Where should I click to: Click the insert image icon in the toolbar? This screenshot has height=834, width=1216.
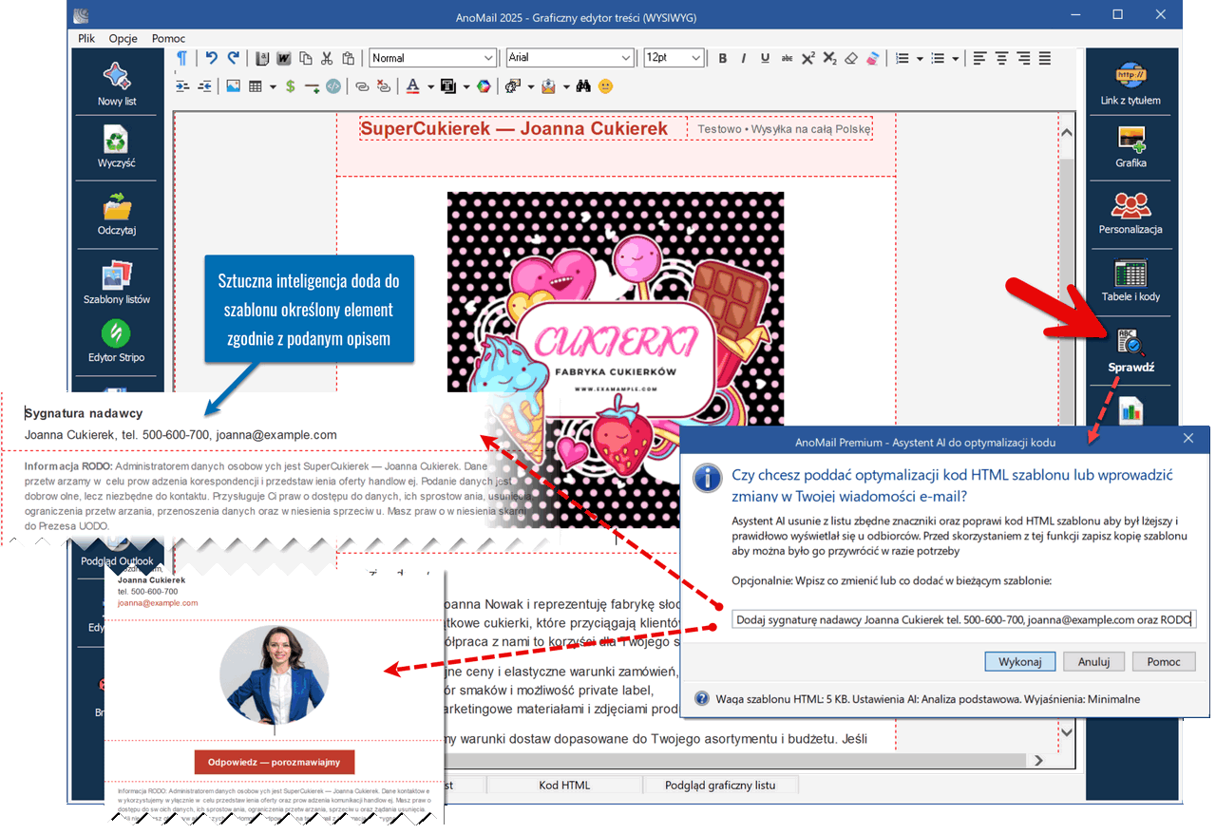tap(233, 86)
